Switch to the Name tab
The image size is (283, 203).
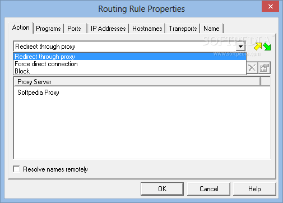[x=211, y=29]
